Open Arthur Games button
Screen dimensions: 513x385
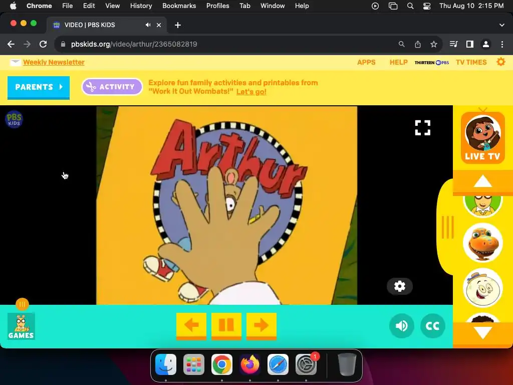pos(21,326)
